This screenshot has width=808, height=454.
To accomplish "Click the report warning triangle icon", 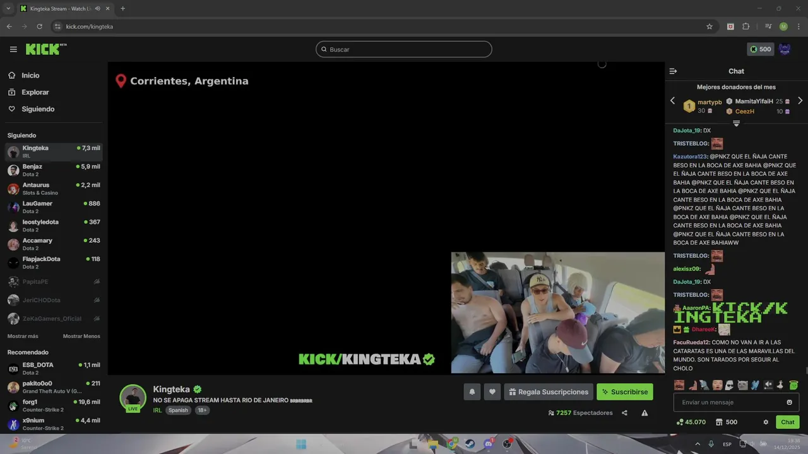I will 645,413.
